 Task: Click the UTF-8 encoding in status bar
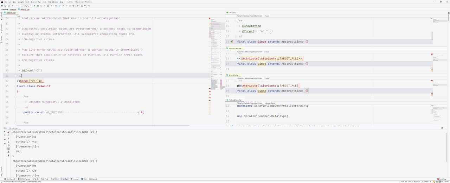click(411, 182)
